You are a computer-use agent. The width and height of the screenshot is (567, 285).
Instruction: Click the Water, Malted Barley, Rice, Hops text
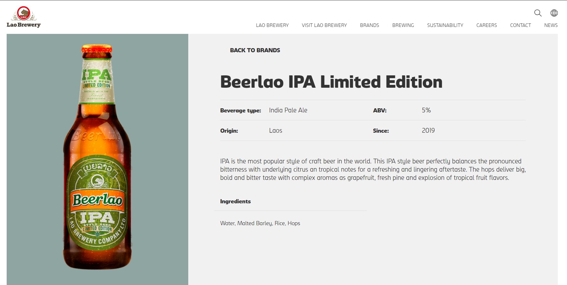260,223
